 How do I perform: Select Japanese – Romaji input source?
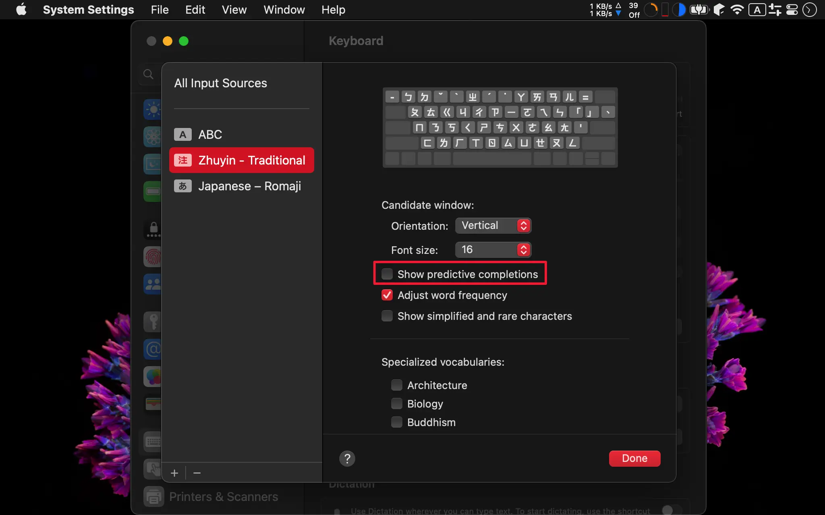[x=242, y=186]
